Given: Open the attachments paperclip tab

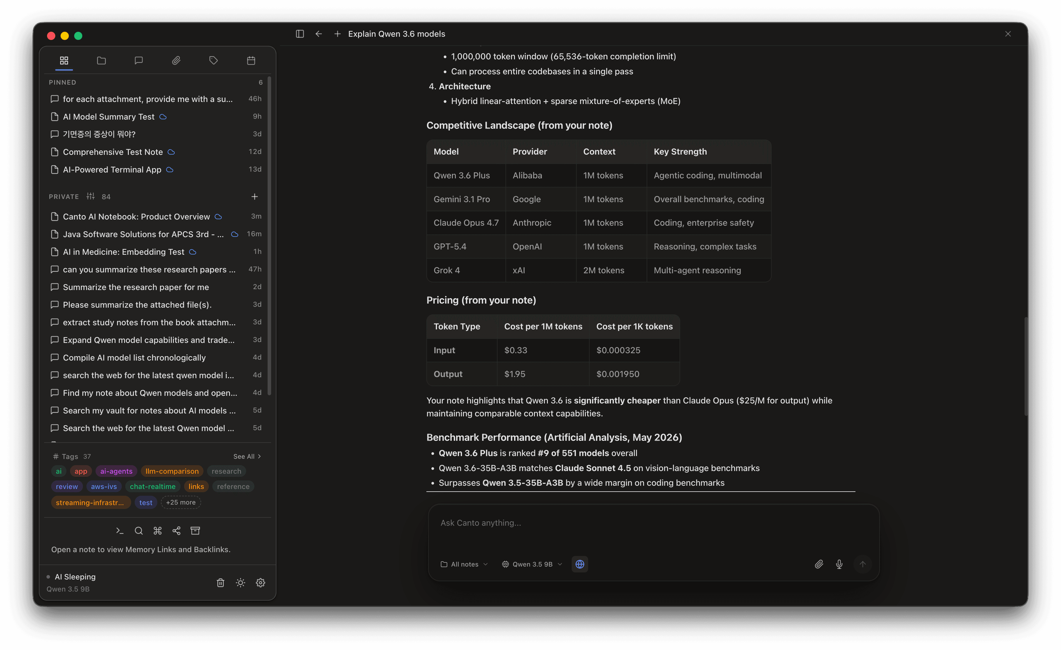Looking at the screenshot, I should pos(176,61).
